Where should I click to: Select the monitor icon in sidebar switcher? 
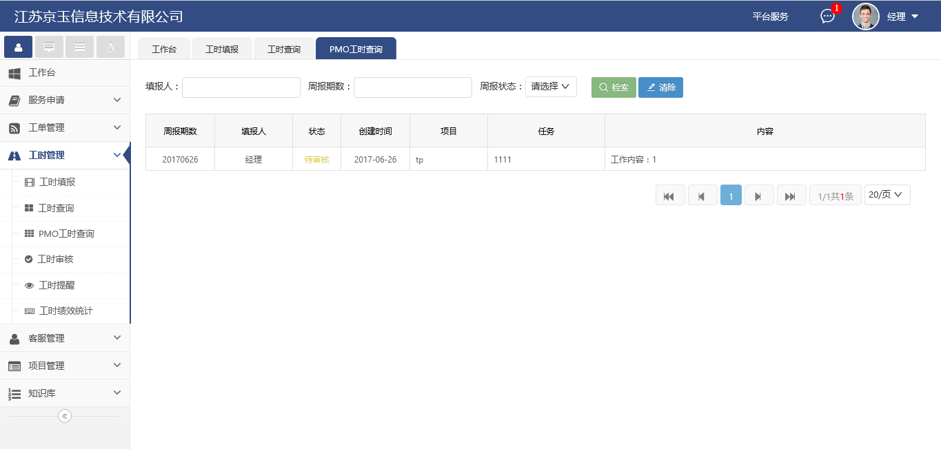(x=49, y=47)
